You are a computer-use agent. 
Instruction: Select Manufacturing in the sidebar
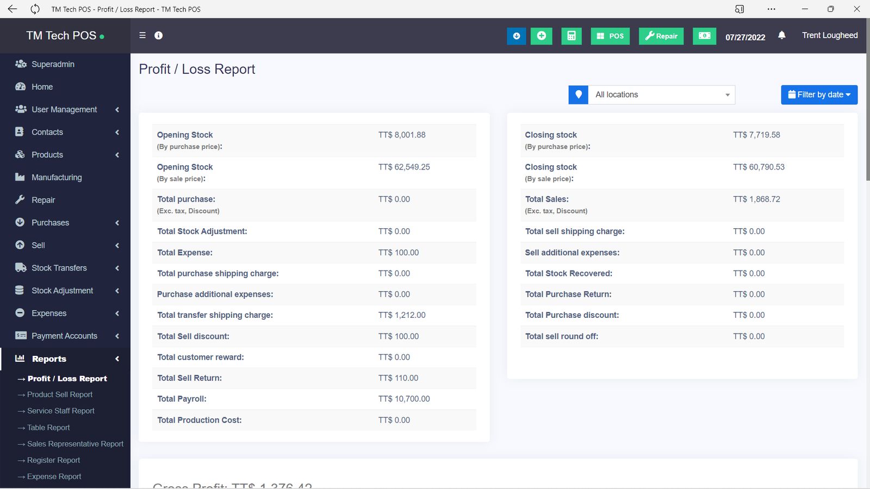point(57,177)
